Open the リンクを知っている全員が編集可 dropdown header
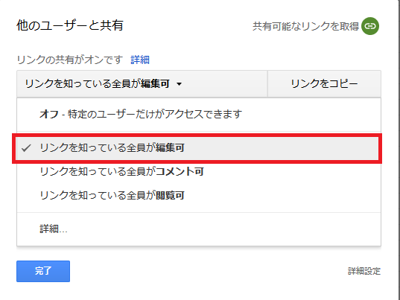The width and height of the screenshot is (400, 300). [142, 84]
